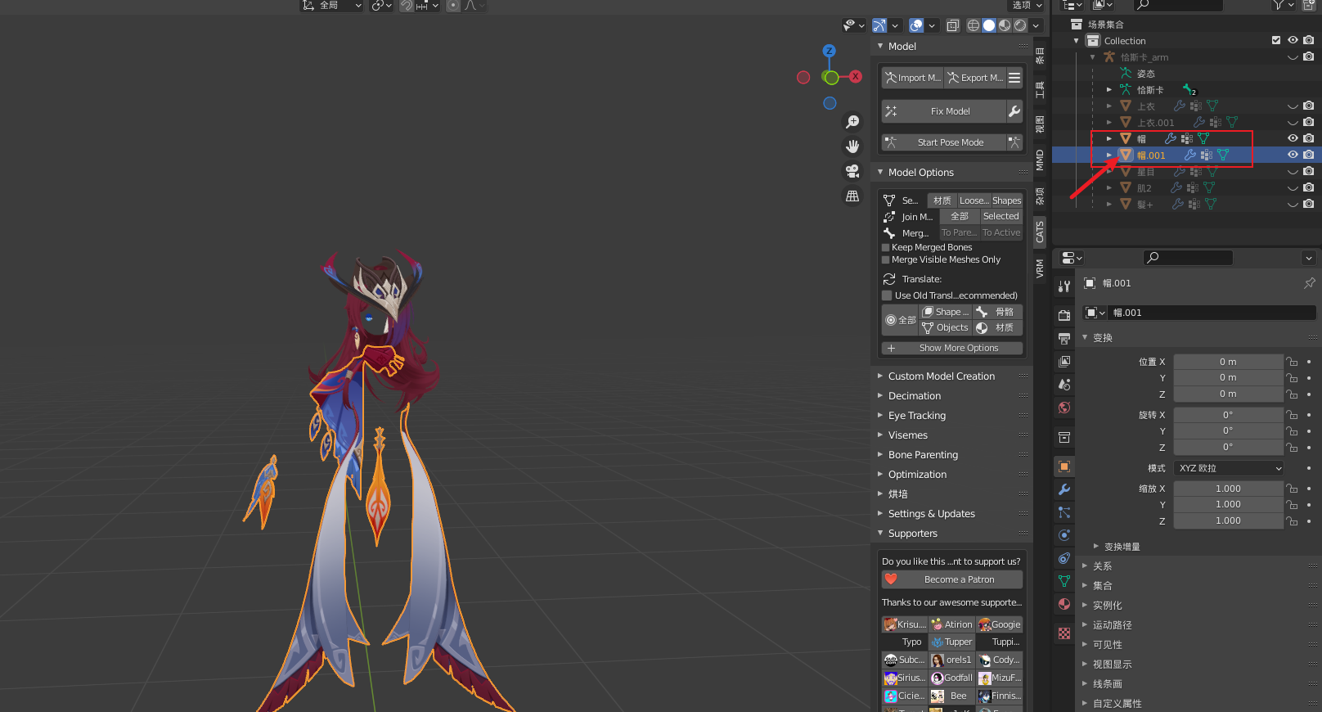Select the Tool properties tab icon
This screenshot has width=1322, height=712.
(1063, 286)
